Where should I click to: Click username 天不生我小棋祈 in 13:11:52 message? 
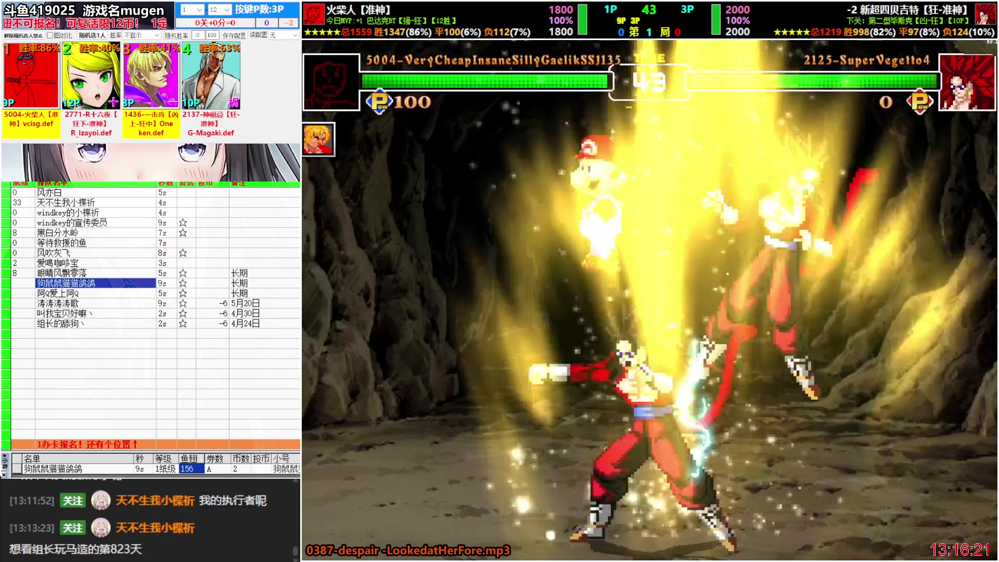(x=155, y=501)
